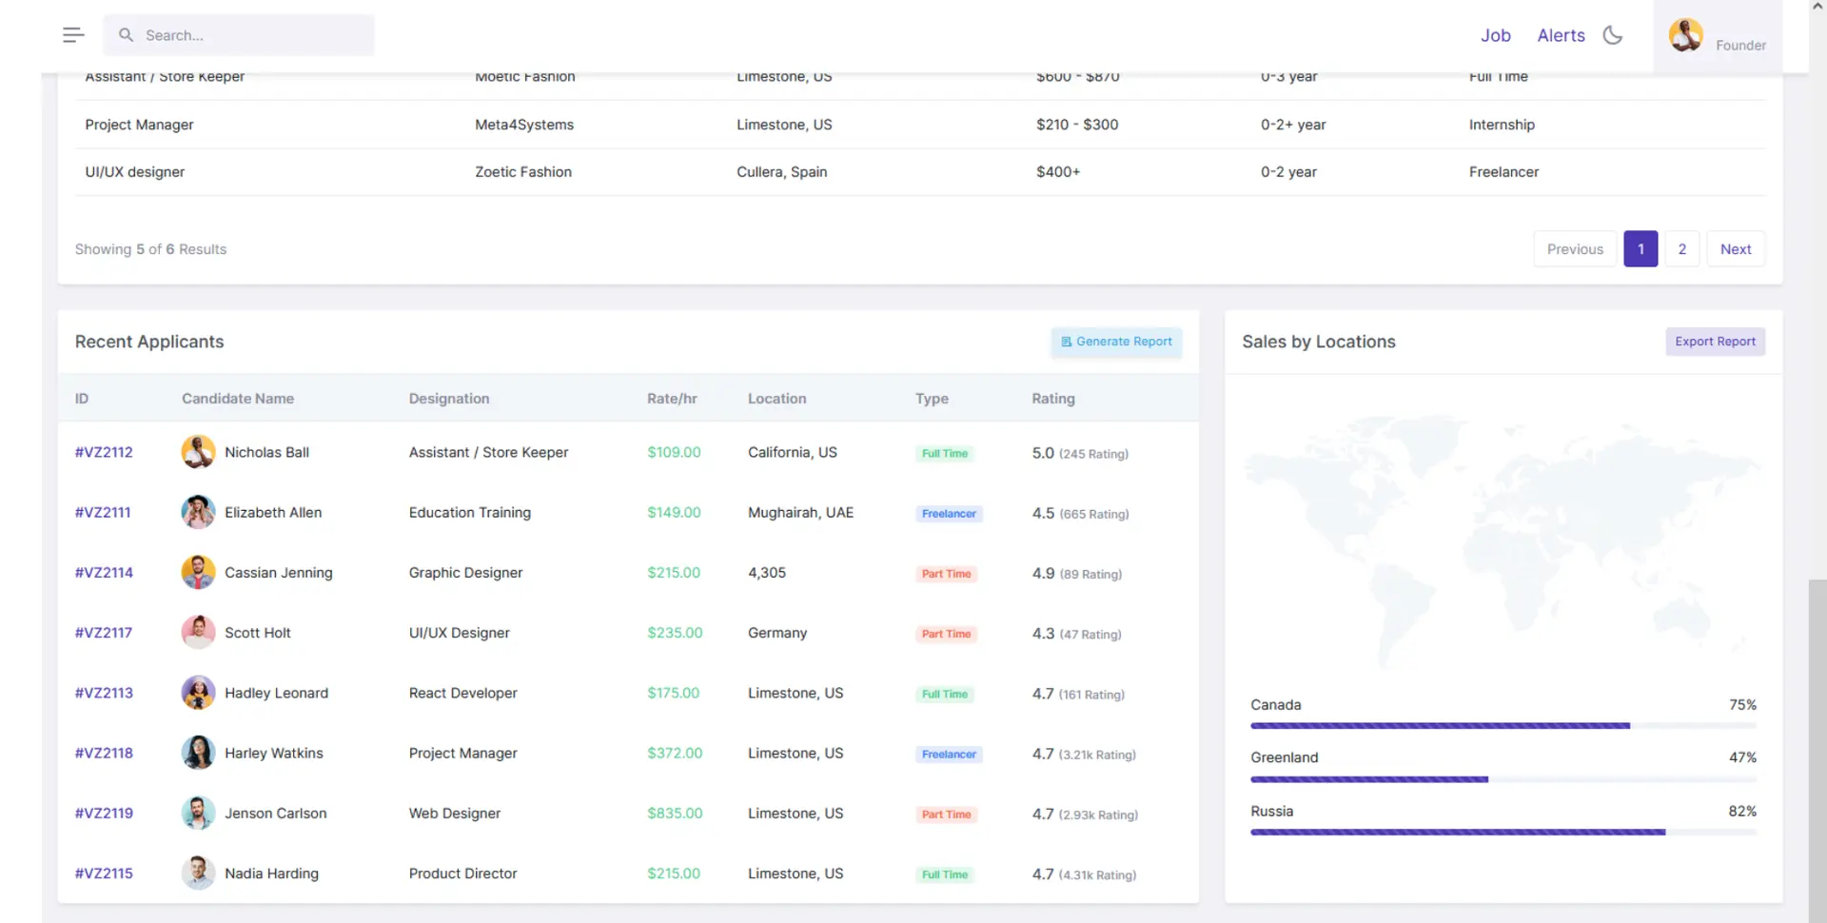Open the Founder profile avatar
The height and width of the screenshot is (923, 1827).
pos(1685,34)
